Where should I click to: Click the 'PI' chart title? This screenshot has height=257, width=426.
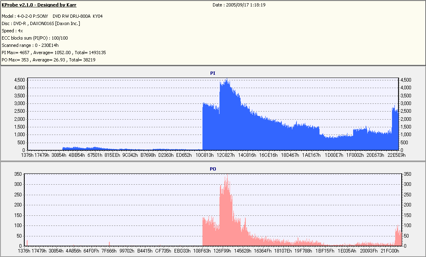point(213,73)
